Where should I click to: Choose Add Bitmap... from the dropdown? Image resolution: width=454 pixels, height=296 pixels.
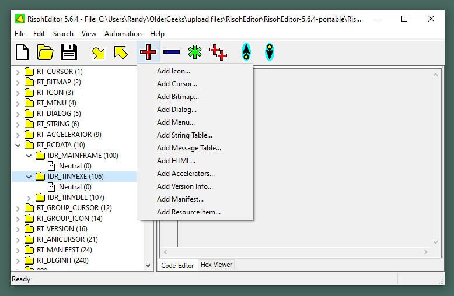(195, 97)
